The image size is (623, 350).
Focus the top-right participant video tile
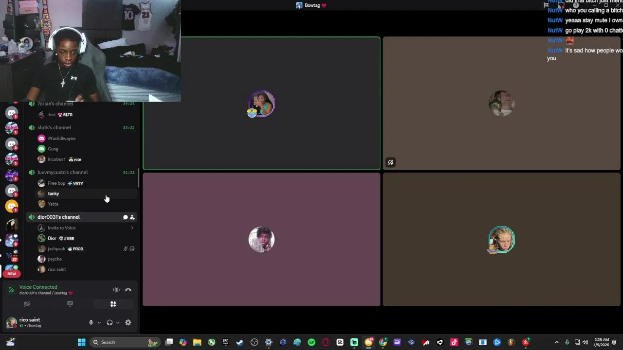[x=501, y=104]
